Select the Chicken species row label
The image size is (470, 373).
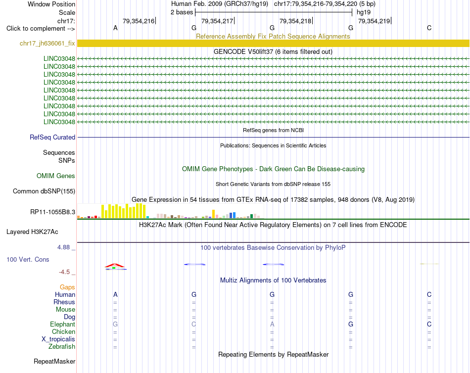[x=63, y=331]
